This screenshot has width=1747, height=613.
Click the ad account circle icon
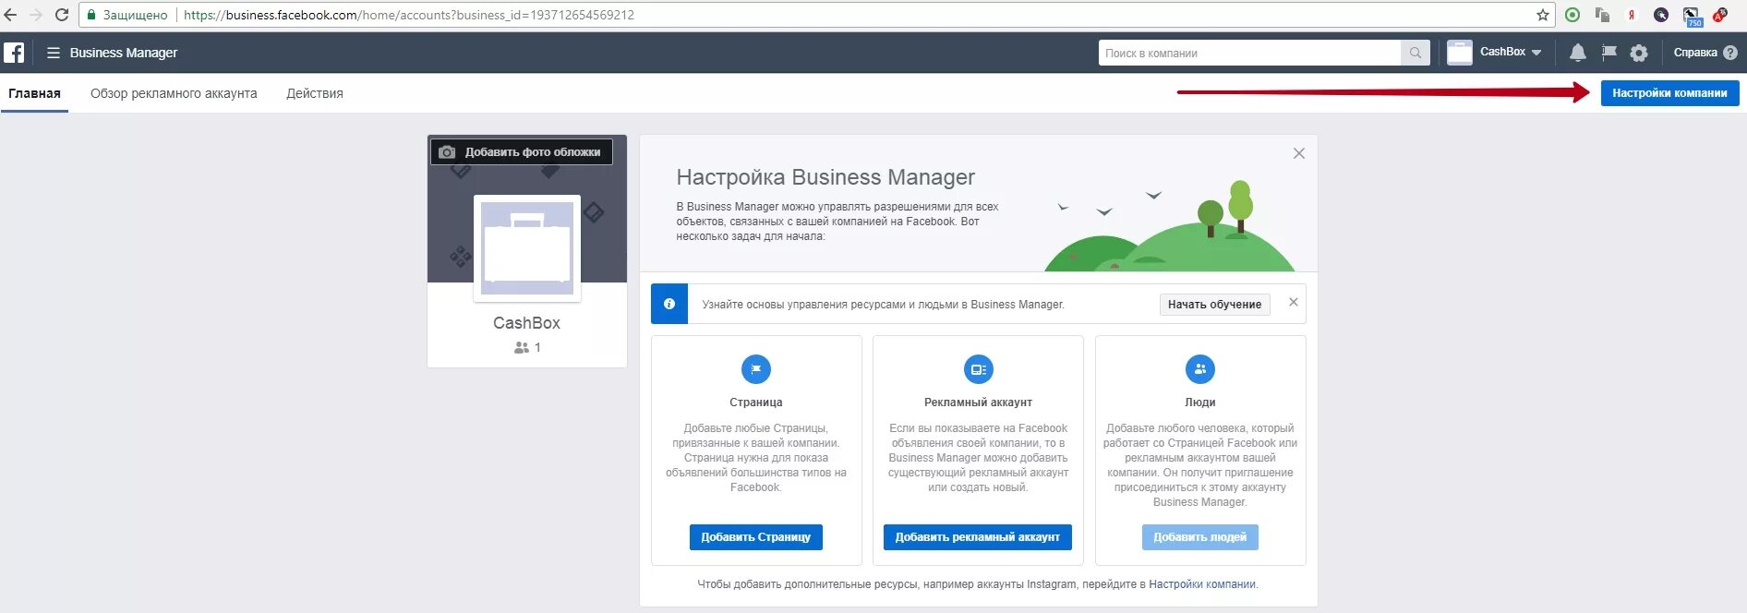click(x=978, y=369)
